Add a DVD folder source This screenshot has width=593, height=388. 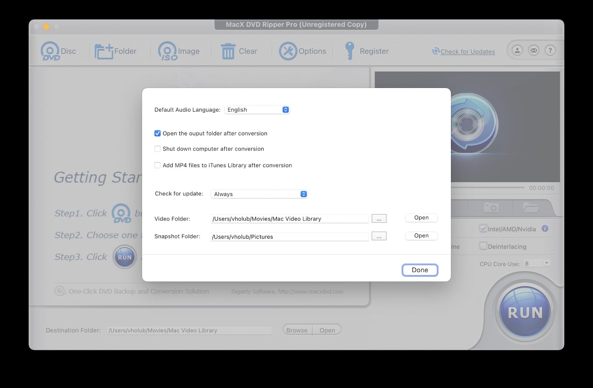click(115, 51)
